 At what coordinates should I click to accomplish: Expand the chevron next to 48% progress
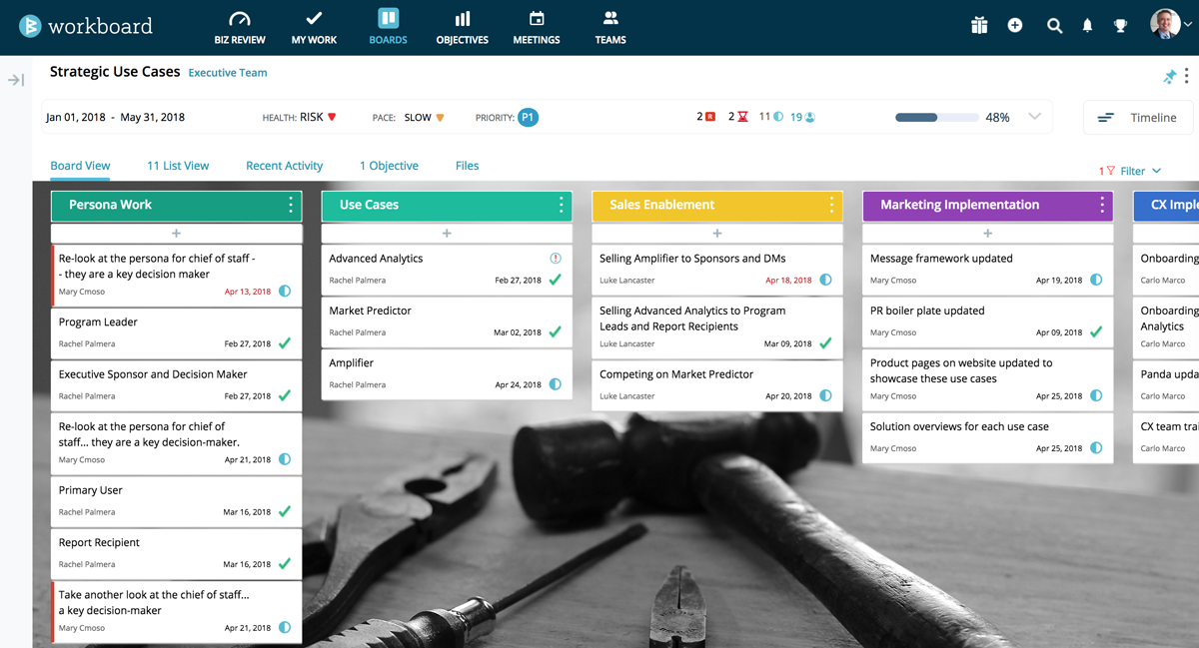pyautogui.click(x=1034, y=117)
